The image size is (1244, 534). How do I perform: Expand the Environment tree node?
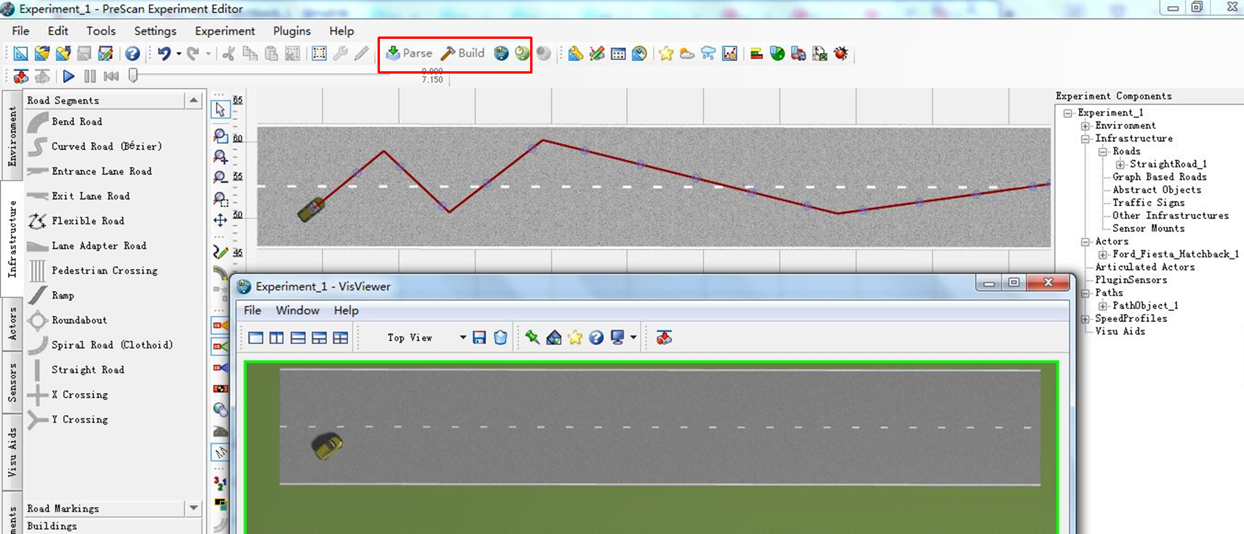[1085, 126]
